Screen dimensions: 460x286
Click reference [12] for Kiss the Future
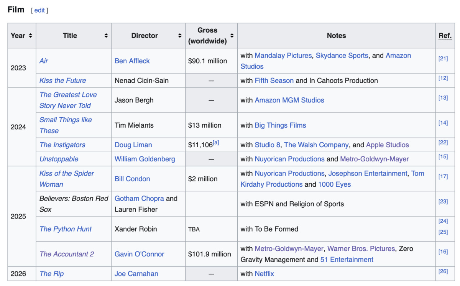(443, 78)
